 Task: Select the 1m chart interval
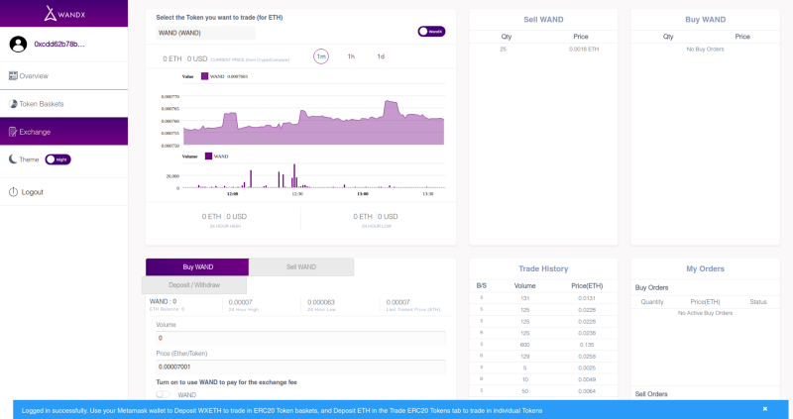click(321, 56)
